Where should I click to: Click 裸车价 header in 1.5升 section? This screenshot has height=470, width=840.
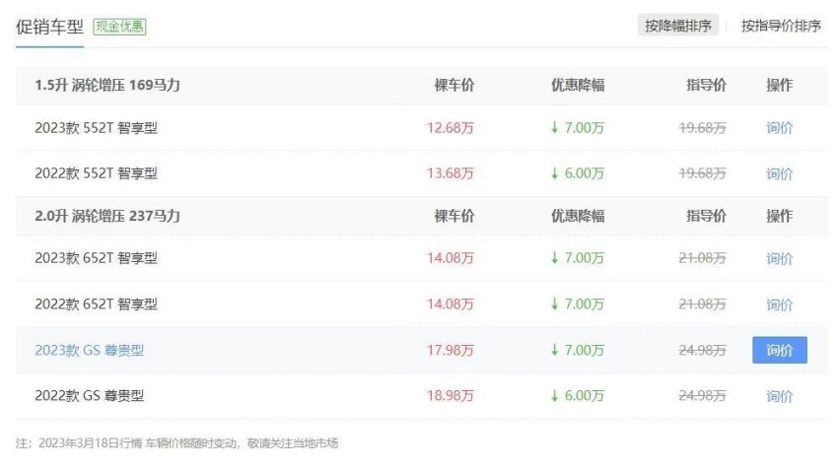tap(455, 85)
